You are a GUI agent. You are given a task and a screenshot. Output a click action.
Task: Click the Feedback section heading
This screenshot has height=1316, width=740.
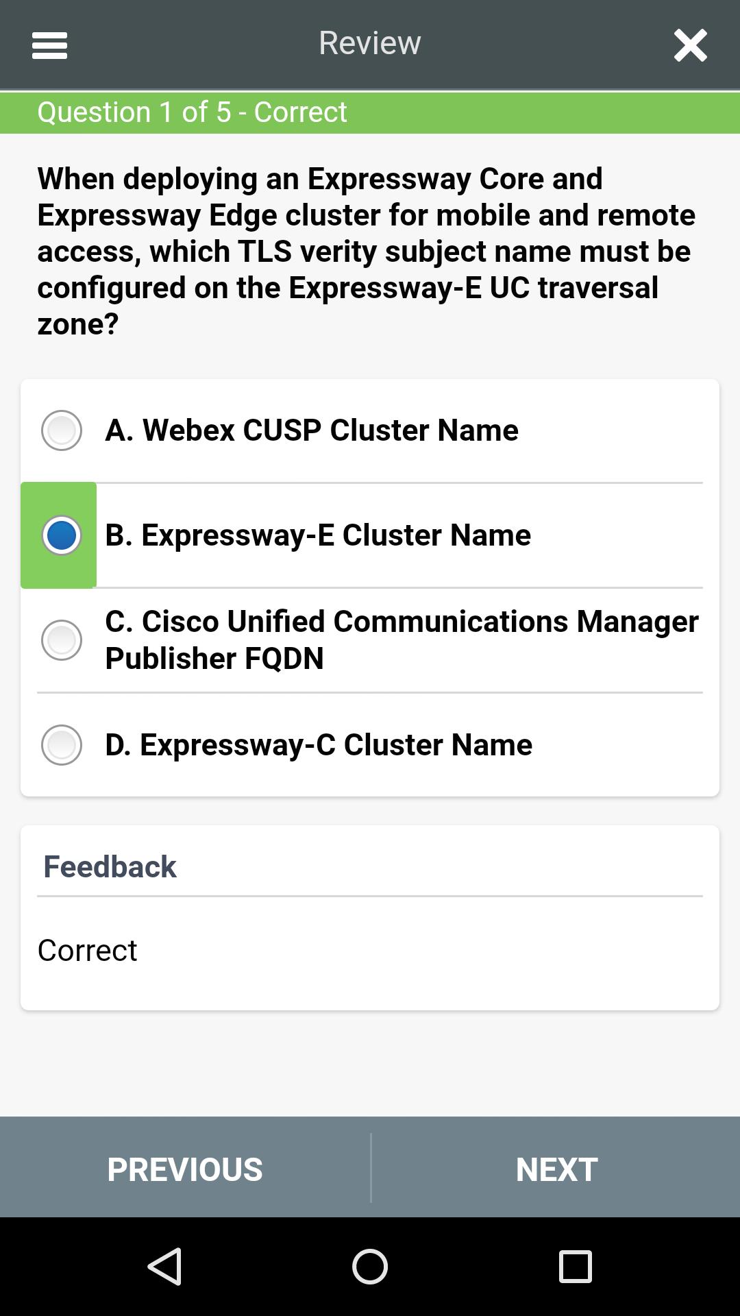tap(110, 867)
